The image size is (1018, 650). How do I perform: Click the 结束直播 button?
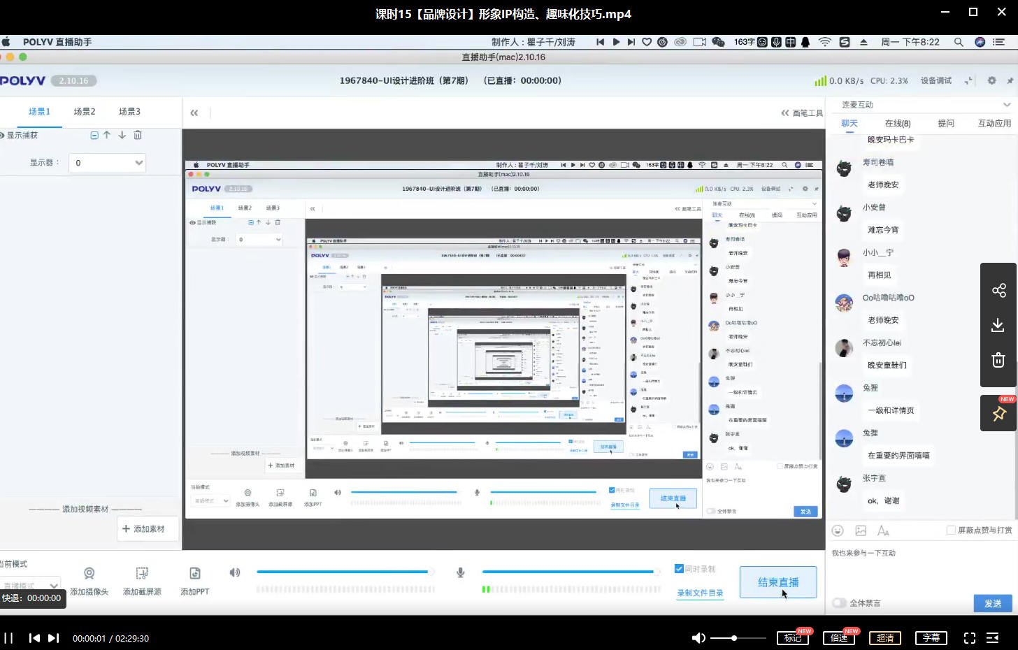[777, 582]
